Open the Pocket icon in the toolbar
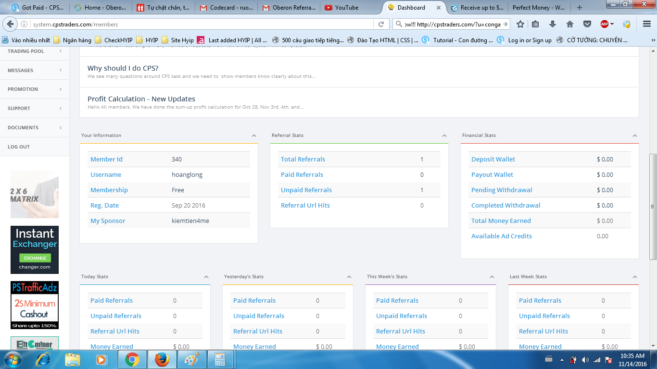Viewport: 657px width, 369px height. point(587,24)
